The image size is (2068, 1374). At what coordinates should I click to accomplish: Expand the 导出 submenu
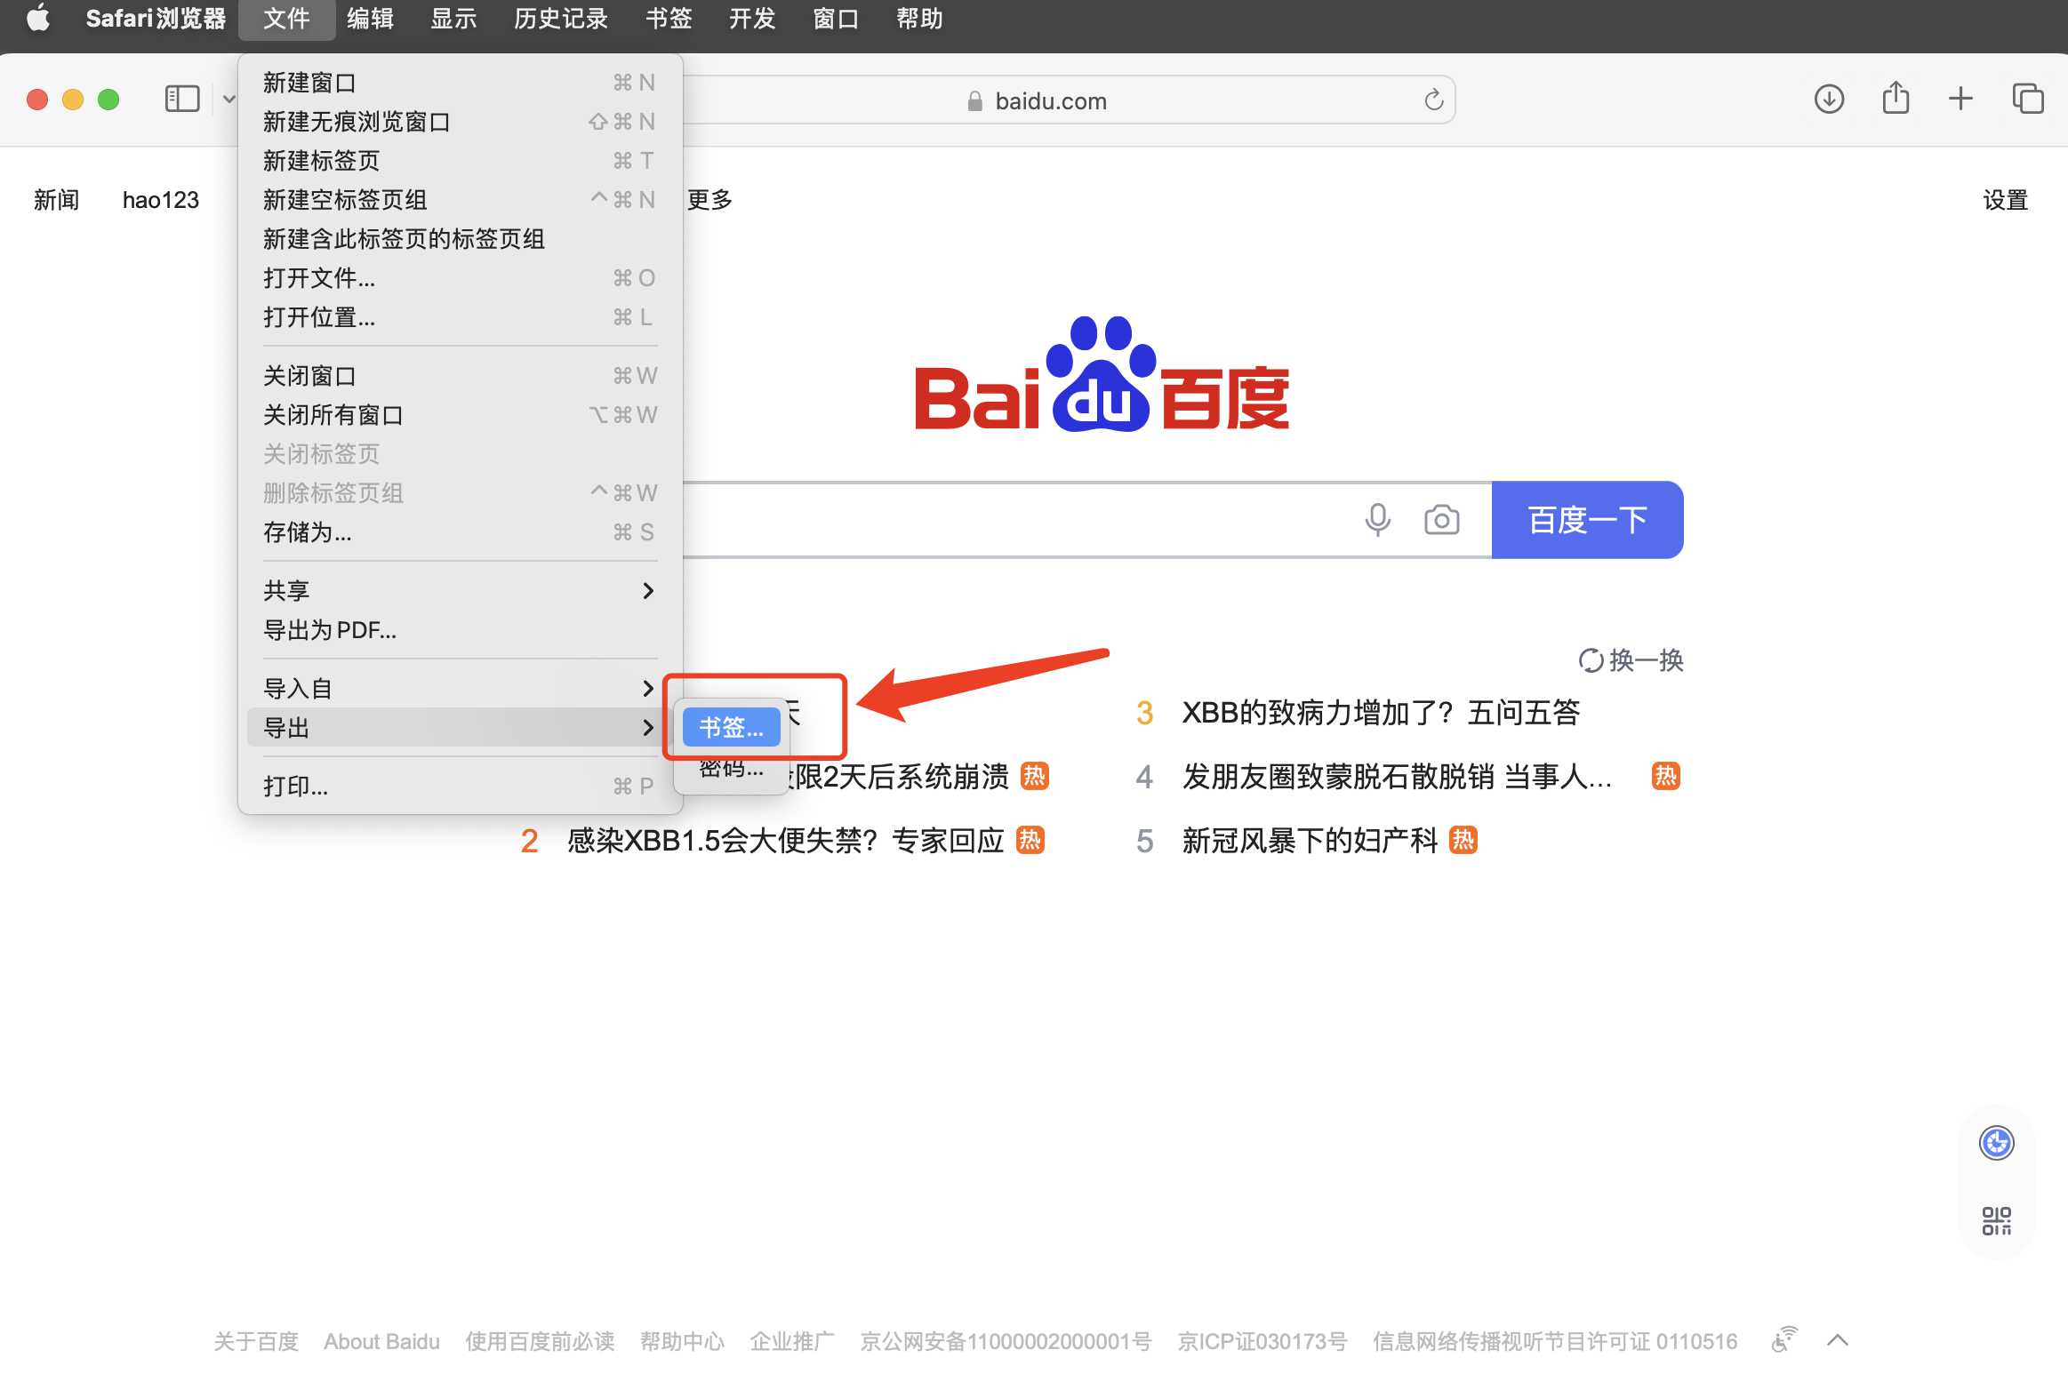[x=461, y=728]
